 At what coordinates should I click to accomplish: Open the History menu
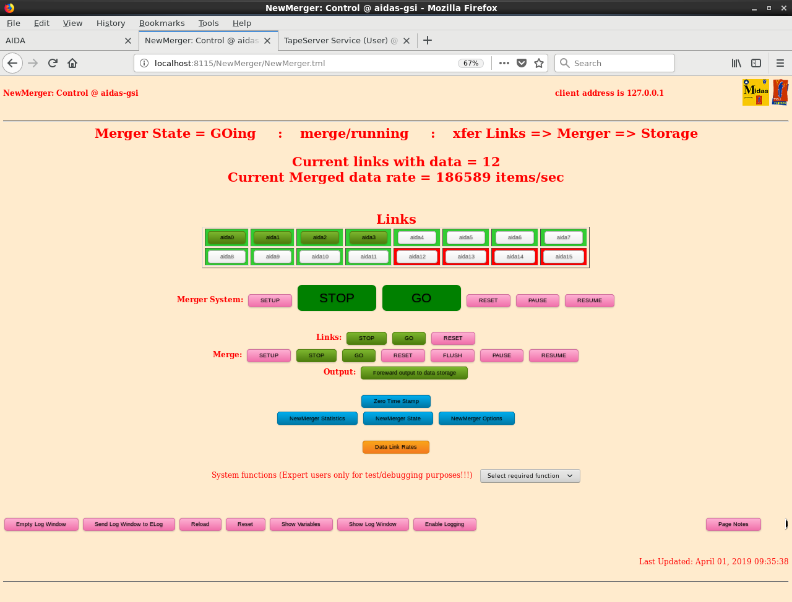click(x=111, y=23)
